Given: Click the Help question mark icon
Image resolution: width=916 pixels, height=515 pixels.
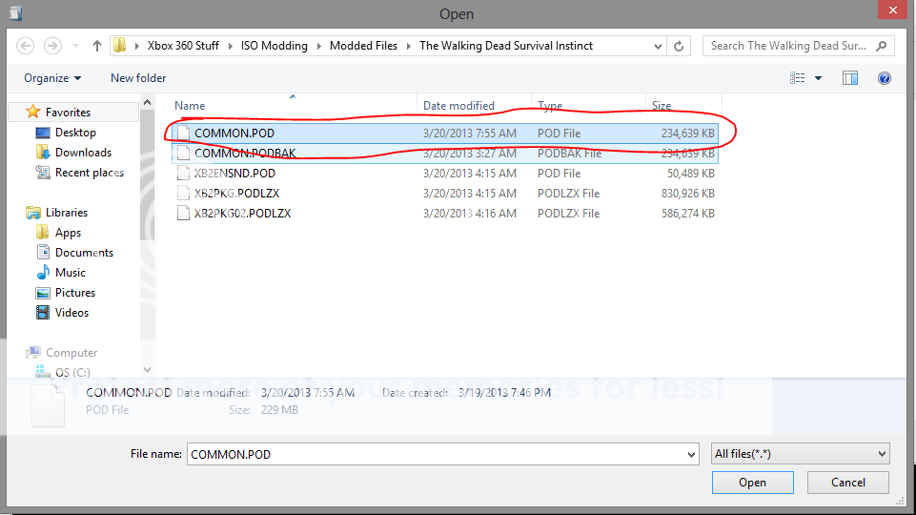Looking at the screenshot, I should 884,78.
